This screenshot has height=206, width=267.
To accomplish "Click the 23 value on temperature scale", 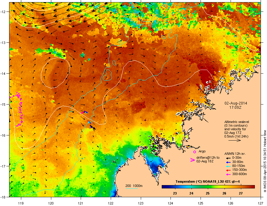I will coord(175,193).
